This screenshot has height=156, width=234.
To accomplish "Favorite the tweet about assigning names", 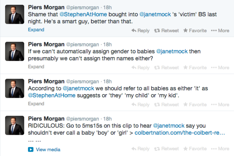I will (195, 67).
